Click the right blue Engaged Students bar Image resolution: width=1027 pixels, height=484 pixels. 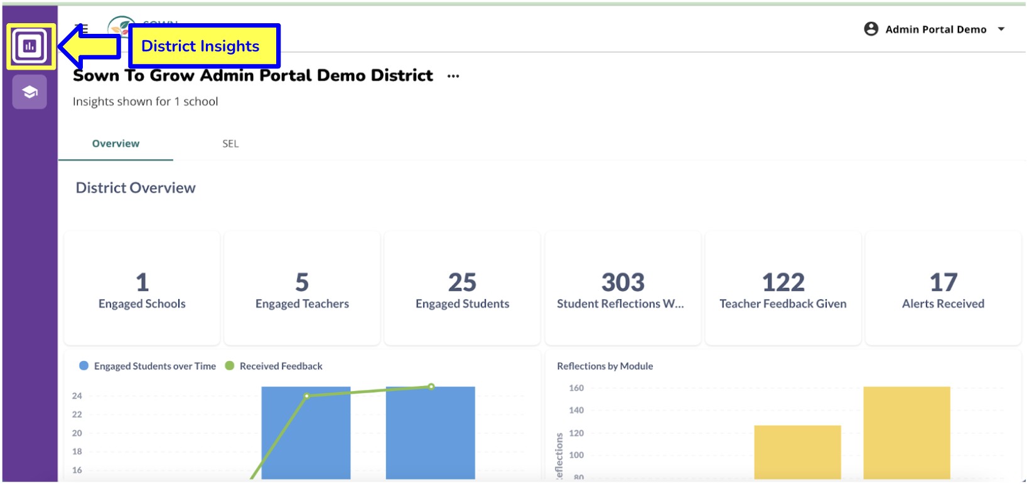[x=430, y=433]
